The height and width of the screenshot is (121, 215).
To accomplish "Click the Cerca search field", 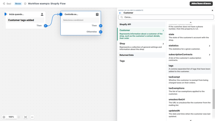I will click(x=166, y=17).
